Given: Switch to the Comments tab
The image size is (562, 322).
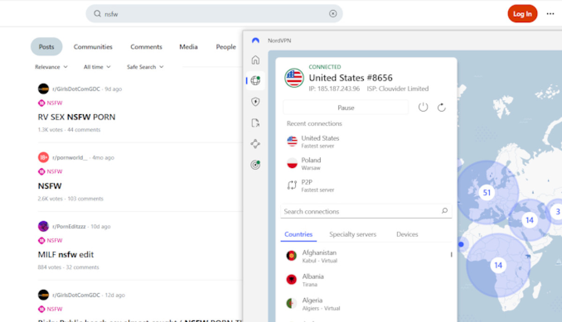Looking at the screenshot, I should point(146,47).
